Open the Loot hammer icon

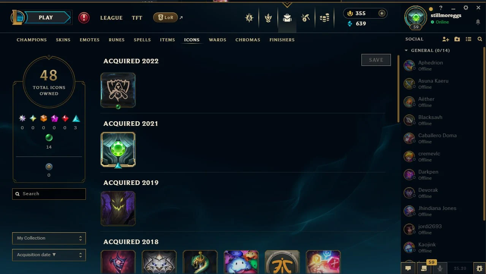coord(306,18)
